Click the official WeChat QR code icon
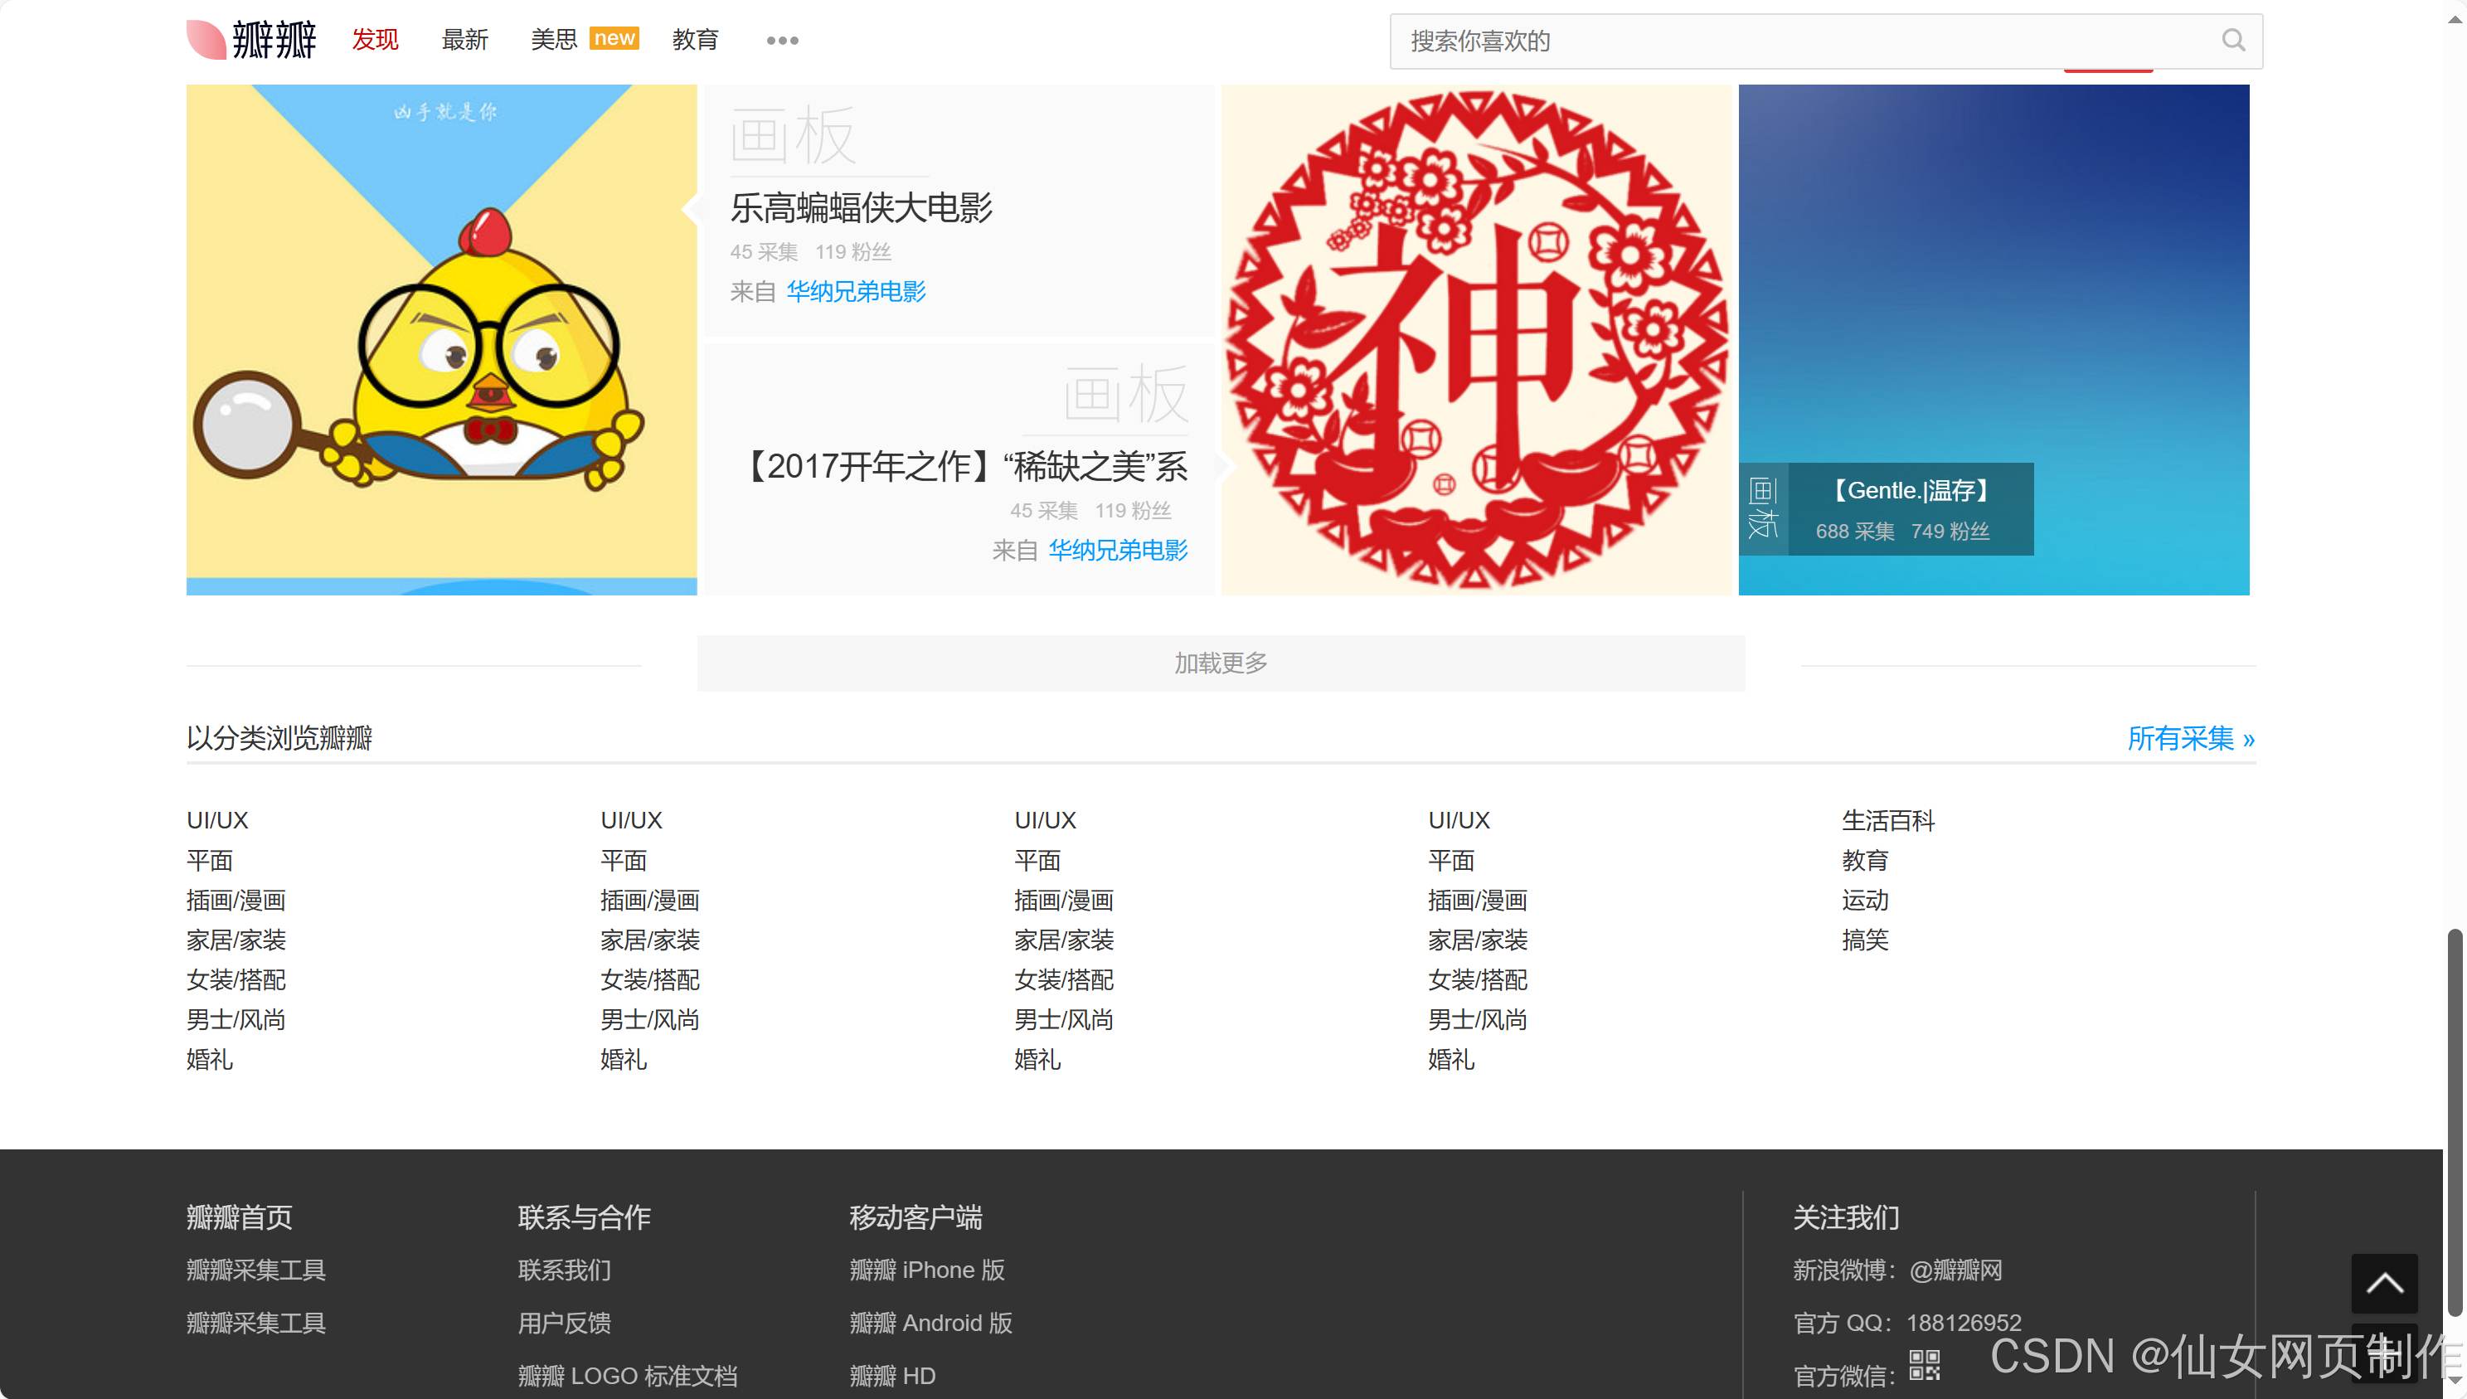 coord(1924,1364)
